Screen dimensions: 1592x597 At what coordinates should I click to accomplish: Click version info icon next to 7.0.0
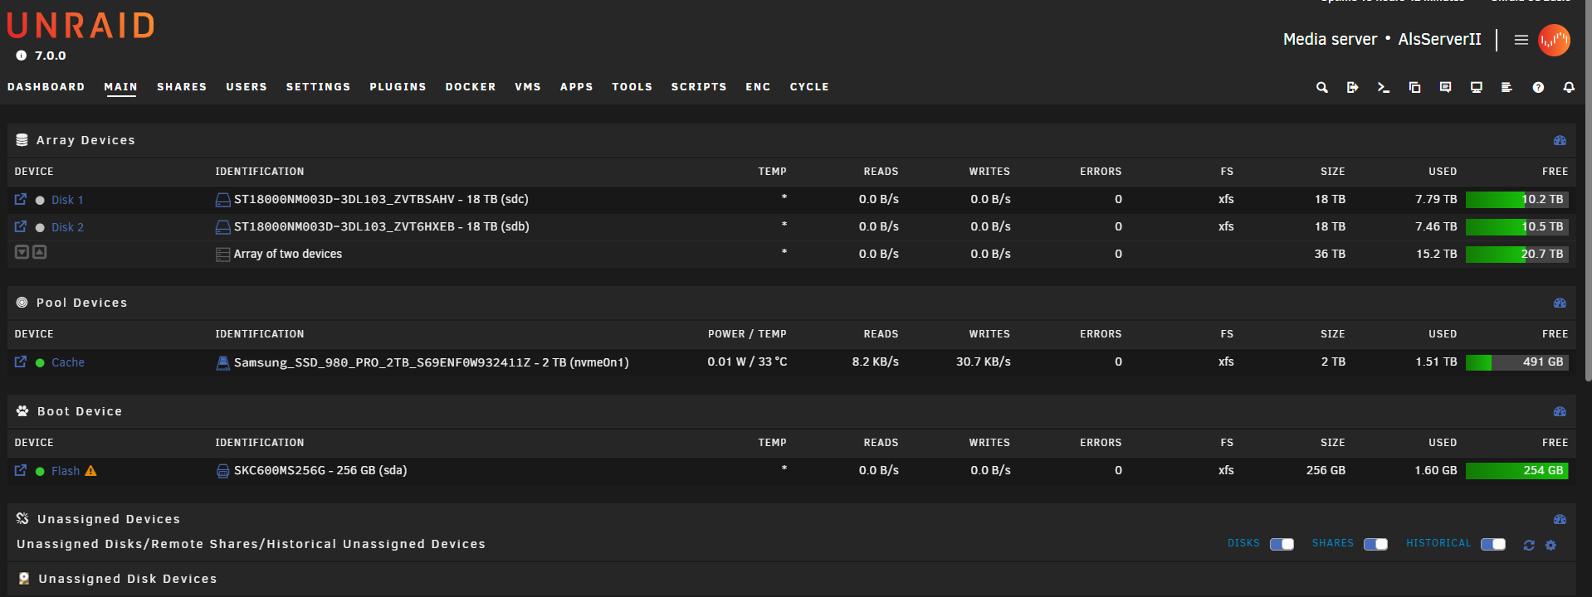coord(22,56)
